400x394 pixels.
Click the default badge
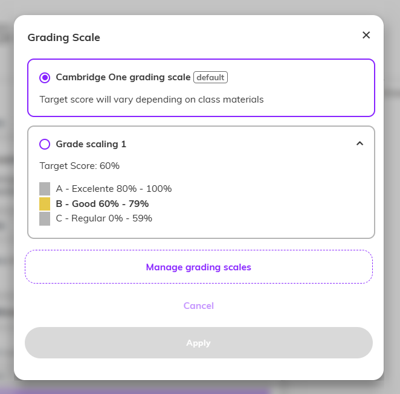coord(210,77)
